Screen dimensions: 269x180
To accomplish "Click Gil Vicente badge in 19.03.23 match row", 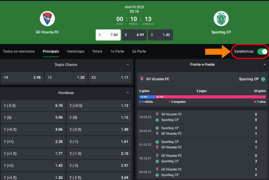I will click(x=157, y=114).
